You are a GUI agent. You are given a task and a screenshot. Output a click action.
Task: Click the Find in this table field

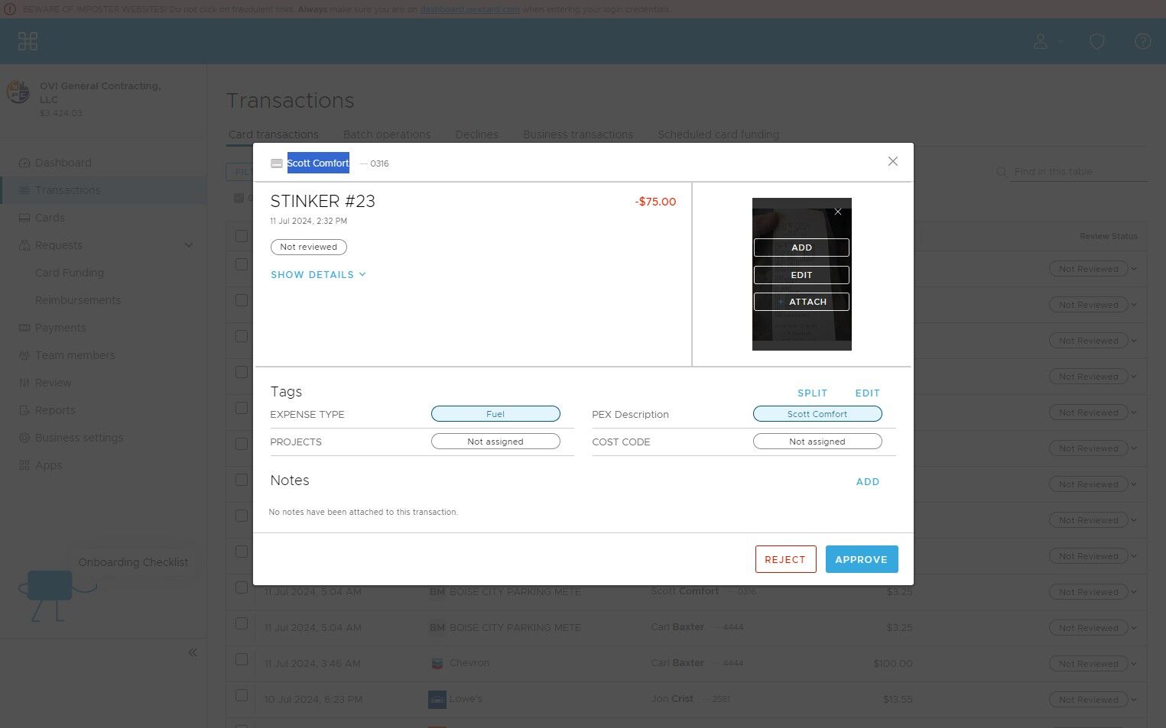pos(1080,172)
